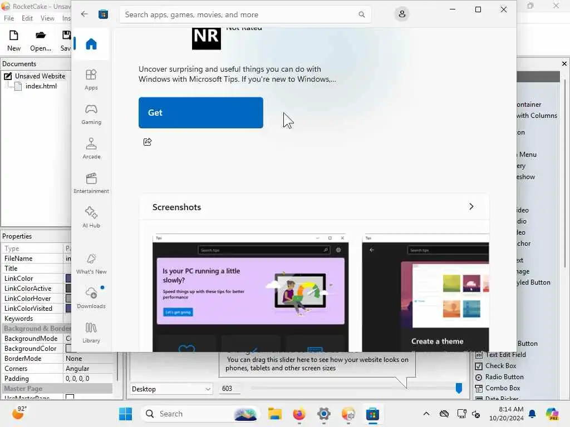Click Microsoft Store taskbar icon
This screenshot has width=570, height=427.
pyautogui.click(x=372, y=414)
